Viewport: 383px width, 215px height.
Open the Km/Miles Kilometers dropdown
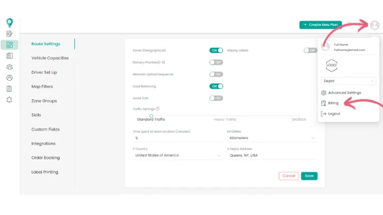[271, 138]
